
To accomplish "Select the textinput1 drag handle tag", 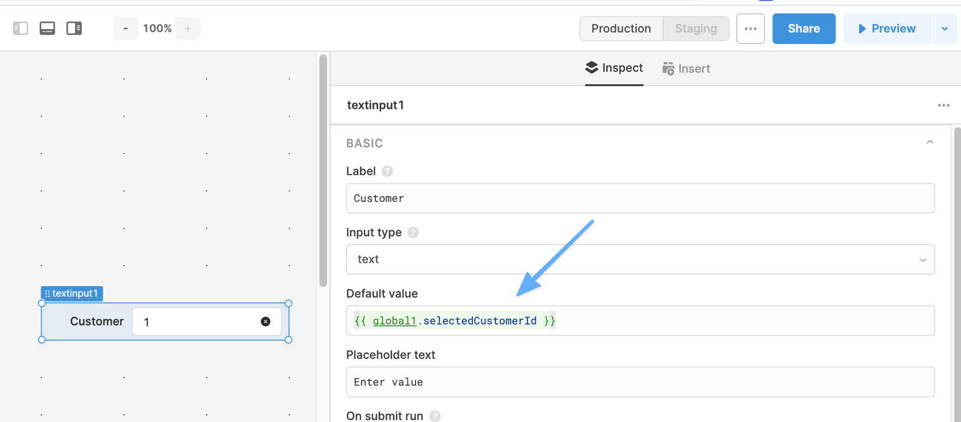I will coord(72,293).
